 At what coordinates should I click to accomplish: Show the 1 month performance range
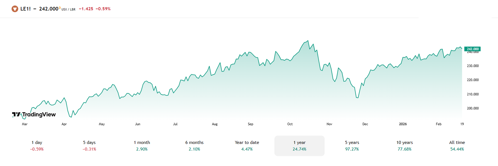coord(142,146)
